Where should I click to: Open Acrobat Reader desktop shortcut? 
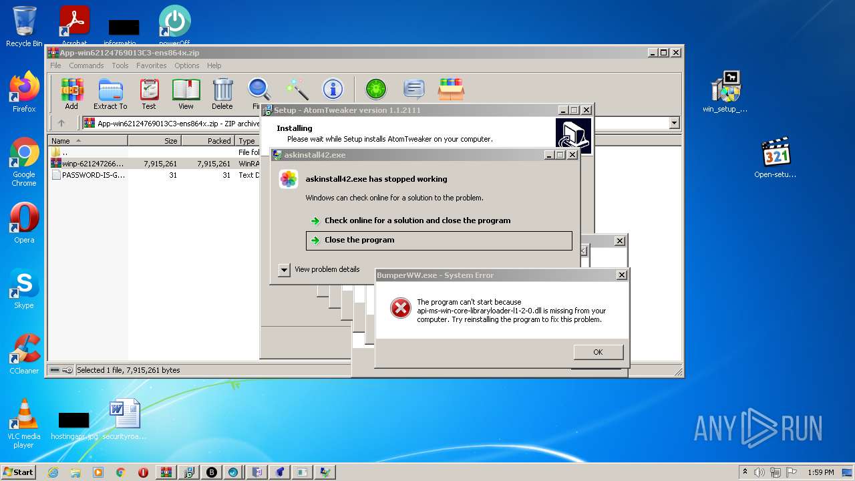click(x=75, y=26)
